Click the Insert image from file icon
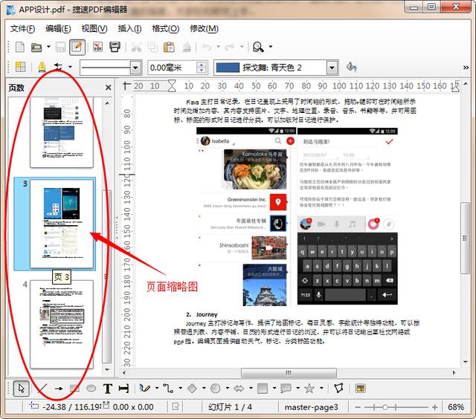Screen dimensions: 476x419 click(x=360, y=389)
